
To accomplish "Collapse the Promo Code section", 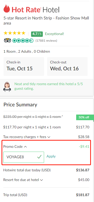I will (25, 147).
